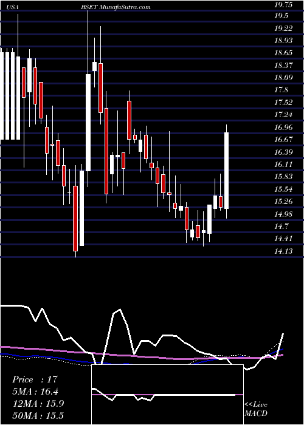The height and width of the screenshot is (425, 304).
Task: Click the 14.98 price axis label
Action: (284, 214)
